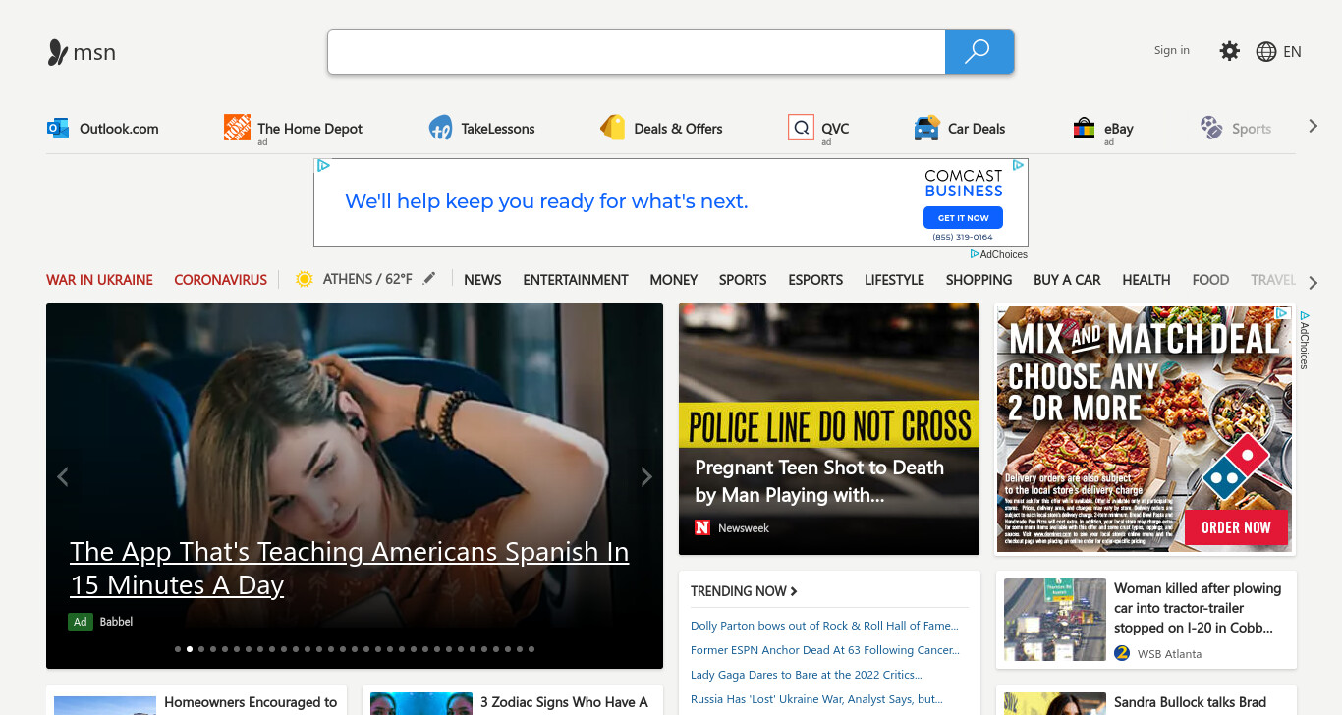Image resolution: width=1342 pixels, height=715 pixels.
Task: Click the eBay shopping bag icon
Action: pyautogui.click(x=1084, y=128)
